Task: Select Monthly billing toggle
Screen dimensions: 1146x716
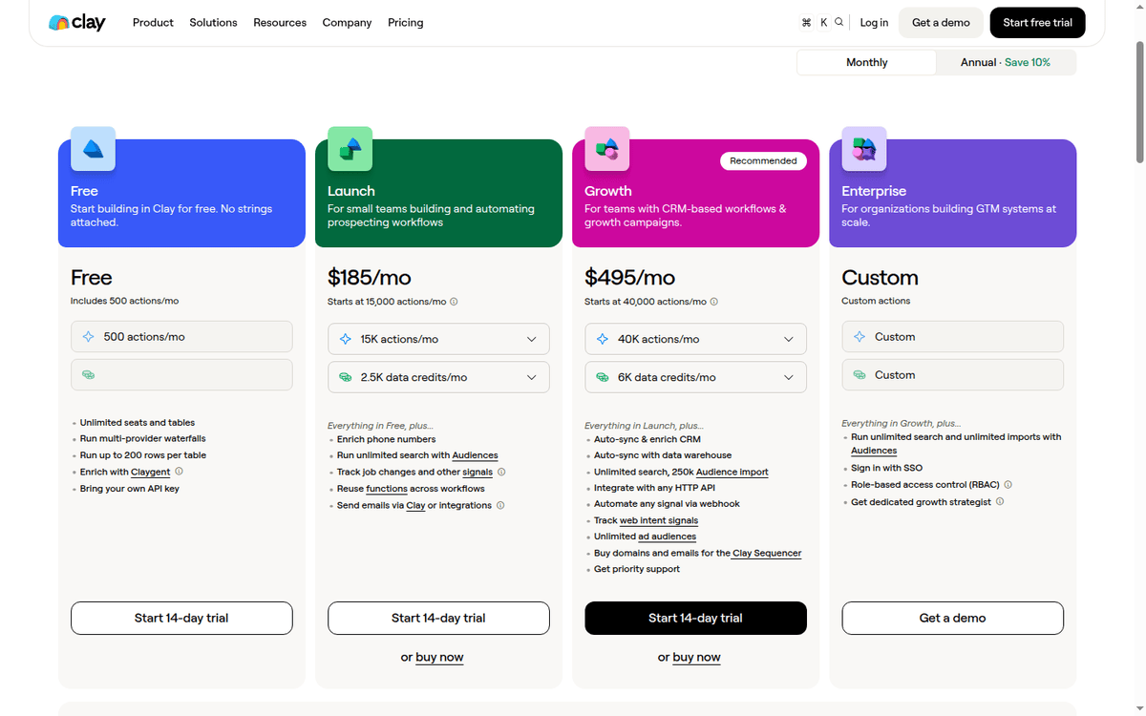Action: click(866, 62)
